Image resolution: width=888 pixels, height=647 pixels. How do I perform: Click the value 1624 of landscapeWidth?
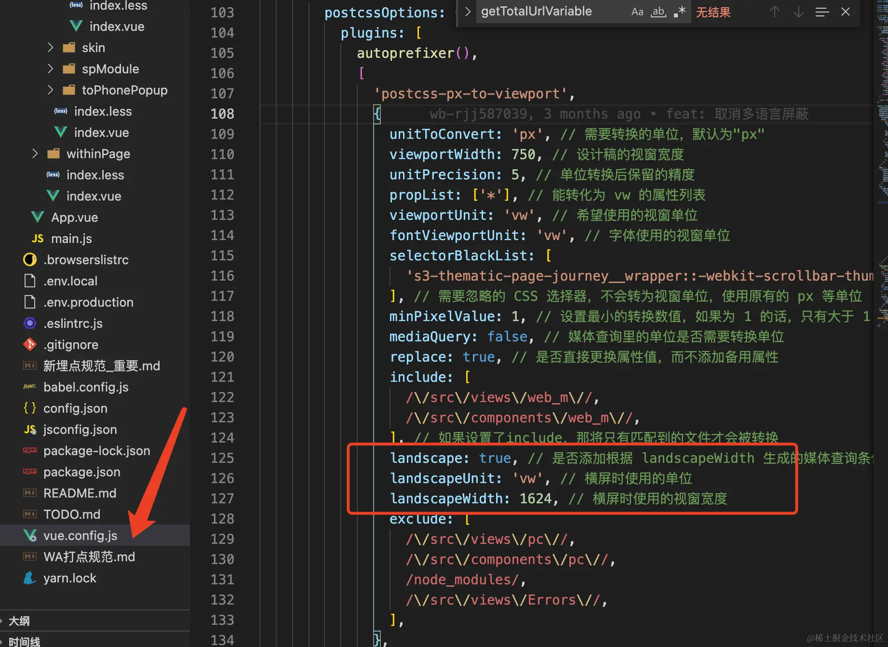tap(536, 499)
